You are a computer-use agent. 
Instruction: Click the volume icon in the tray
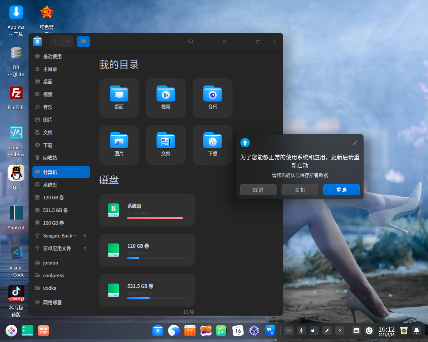(314, 331)
